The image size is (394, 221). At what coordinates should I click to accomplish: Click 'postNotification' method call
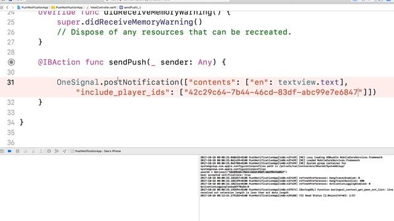coord(141,82)
